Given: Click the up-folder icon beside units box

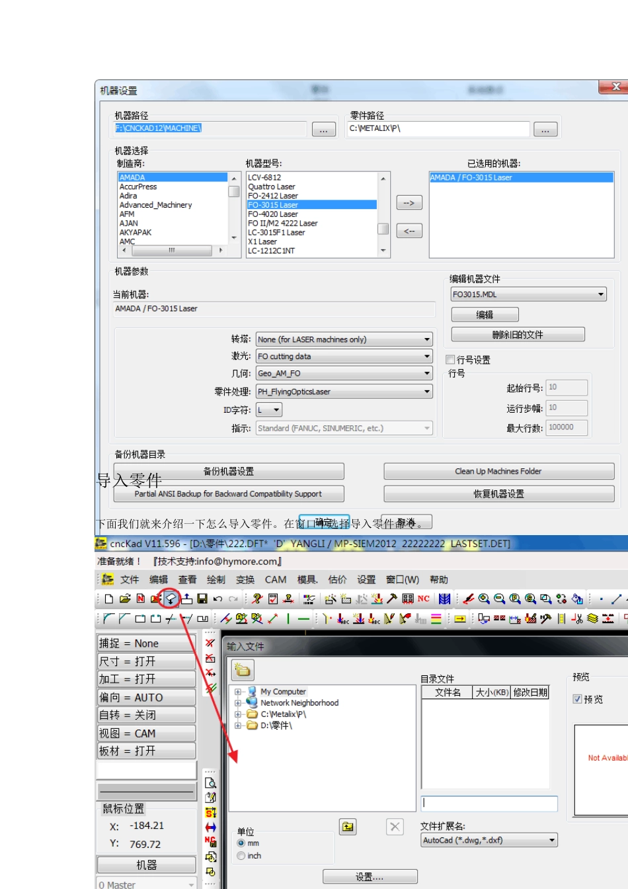Looking at the screenshot, I should click(348, 826).
